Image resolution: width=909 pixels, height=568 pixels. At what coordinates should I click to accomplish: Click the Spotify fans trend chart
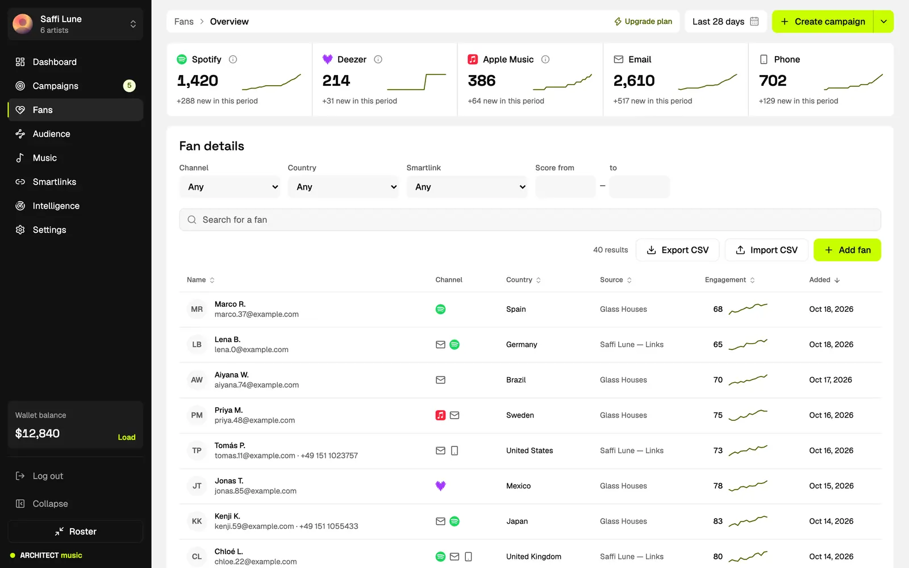coord(272,82)
